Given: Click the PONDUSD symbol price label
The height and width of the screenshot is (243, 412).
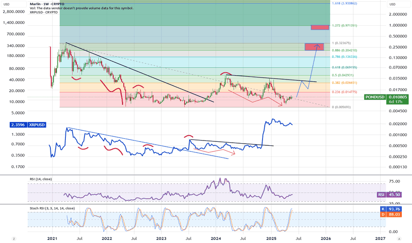Looking at the screenshot, I should 375,97.
